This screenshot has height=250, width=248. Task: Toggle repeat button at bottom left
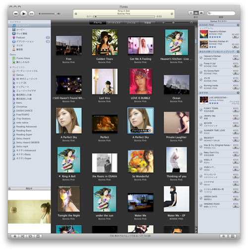[30, 236]
